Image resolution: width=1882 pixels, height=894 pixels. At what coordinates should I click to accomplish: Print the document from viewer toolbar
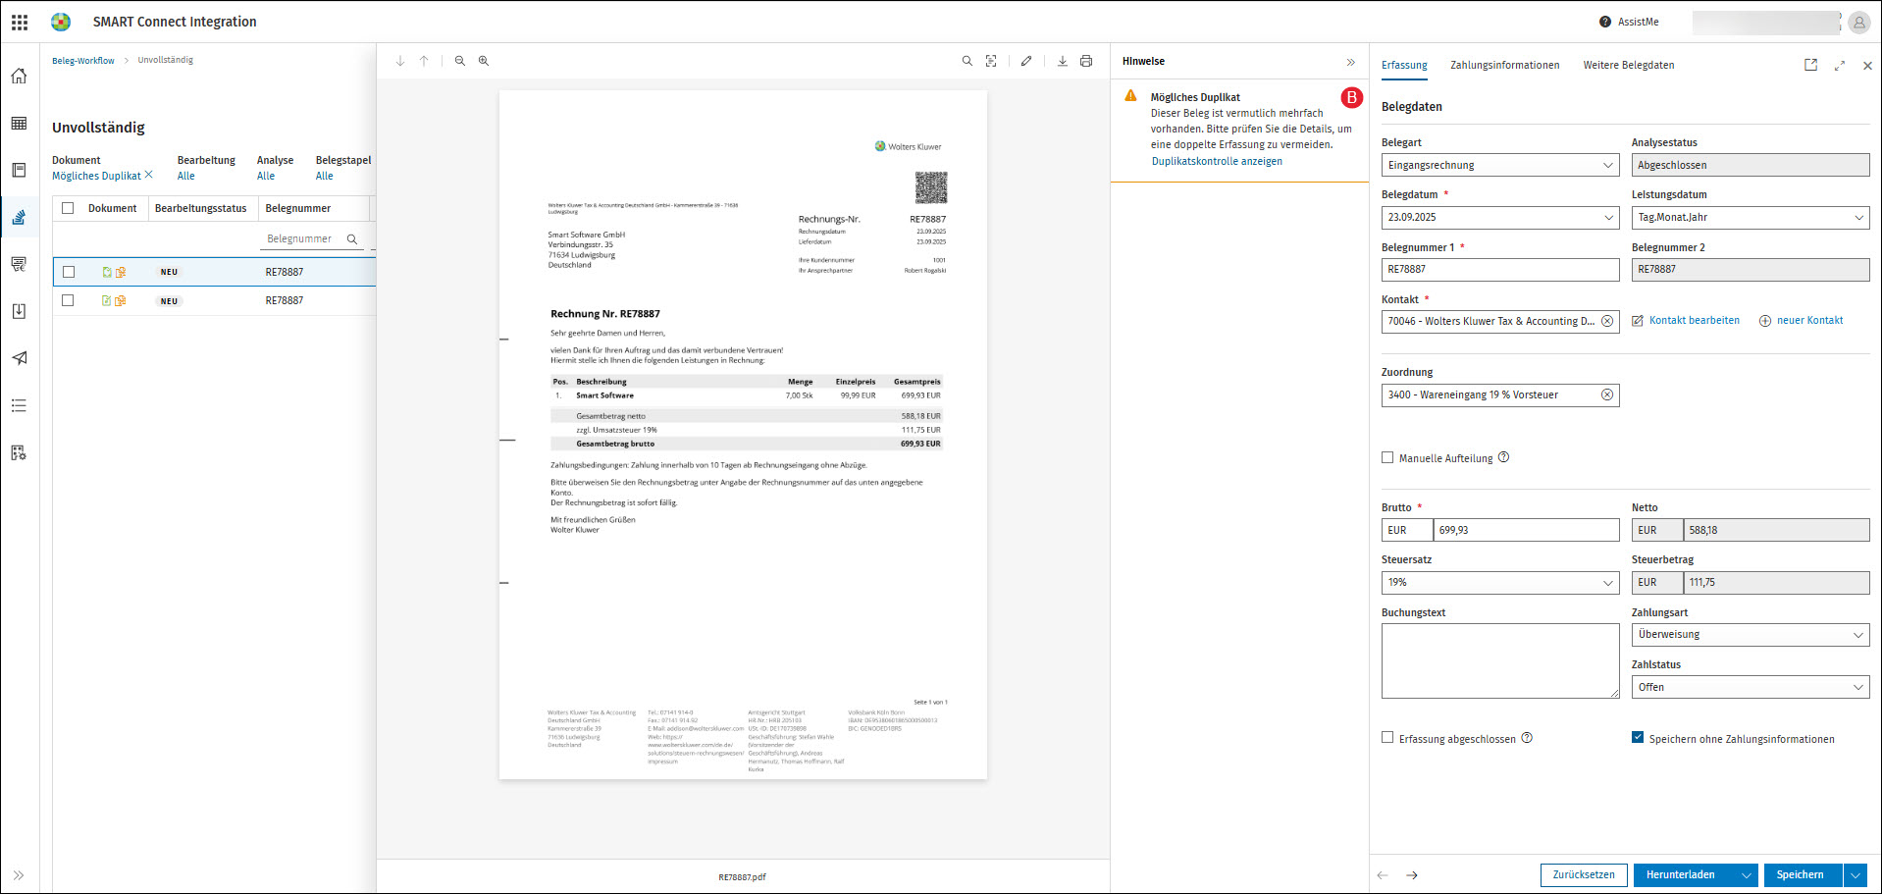[x=1086, y=61]
